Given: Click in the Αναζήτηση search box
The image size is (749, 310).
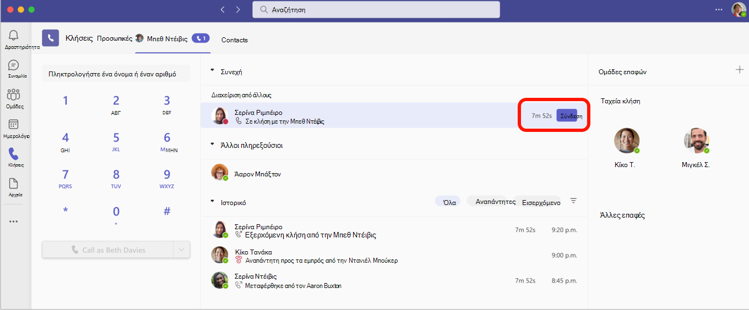Looking at the screenshot, I should click(x=376, y=9).
